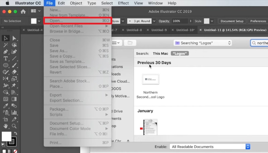The width and height of the screenshot is (268, 153).
Task: Open the Arrange Documents dropdown
Action: click(36, 11)
